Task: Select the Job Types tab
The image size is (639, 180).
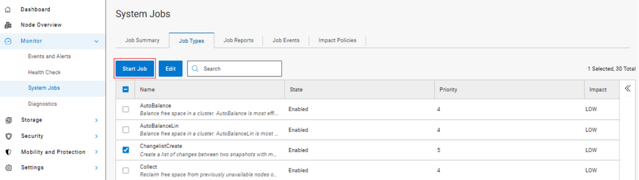Action: 192,41
